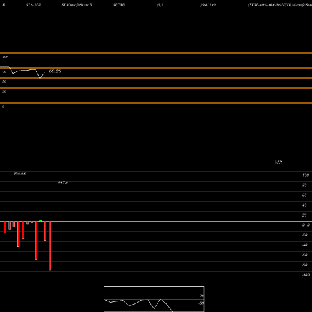Click the EFSL-10%-16-6-86-NCD header text
This screenshot has height=312, width=312.
[x=269, y=5]
